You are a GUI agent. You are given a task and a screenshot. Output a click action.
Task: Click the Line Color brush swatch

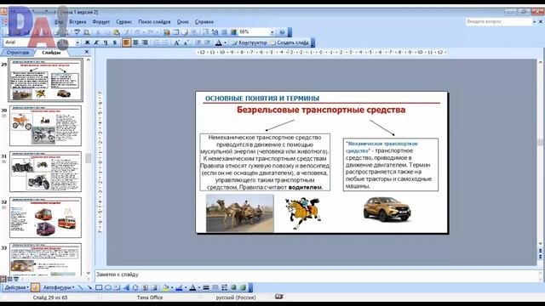click(x=179, y=287)
